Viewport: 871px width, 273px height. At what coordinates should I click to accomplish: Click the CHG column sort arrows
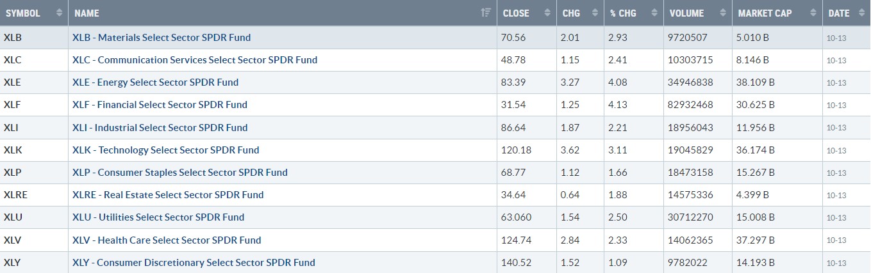(595, 13)
